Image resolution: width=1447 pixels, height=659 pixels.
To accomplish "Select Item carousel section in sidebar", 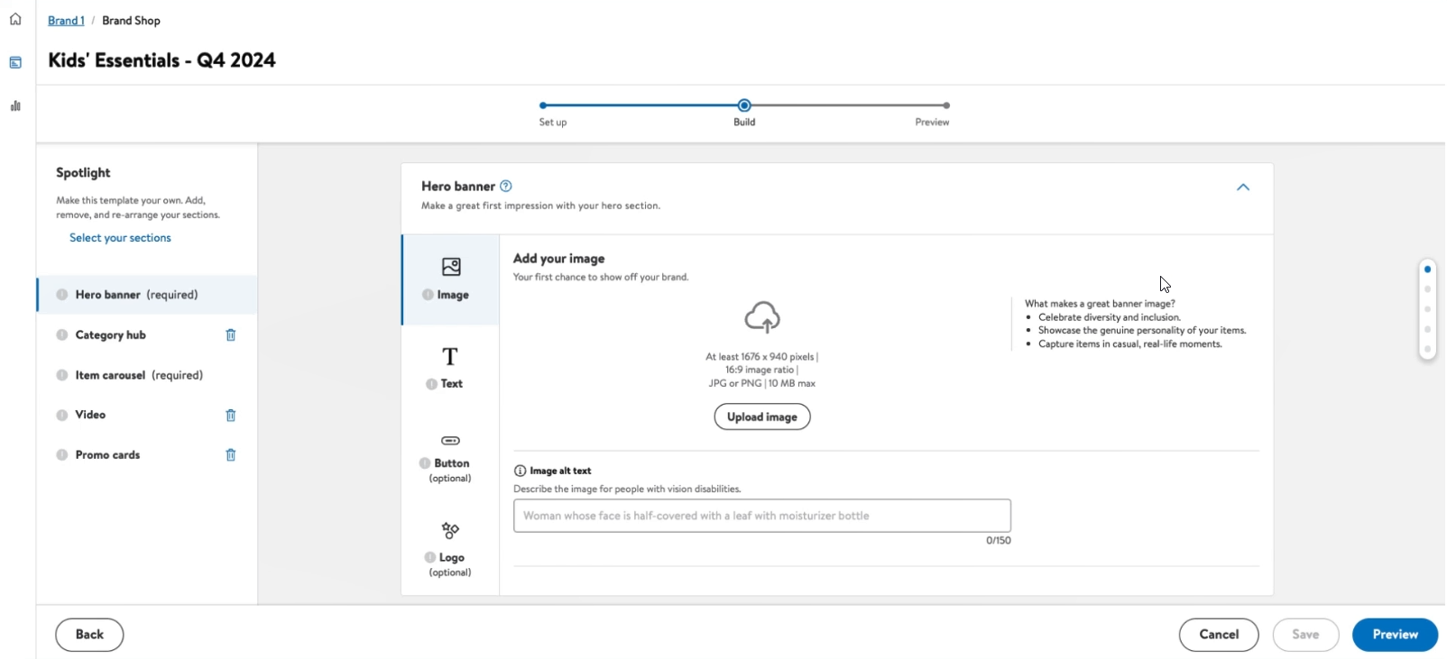I will (139, 375).
